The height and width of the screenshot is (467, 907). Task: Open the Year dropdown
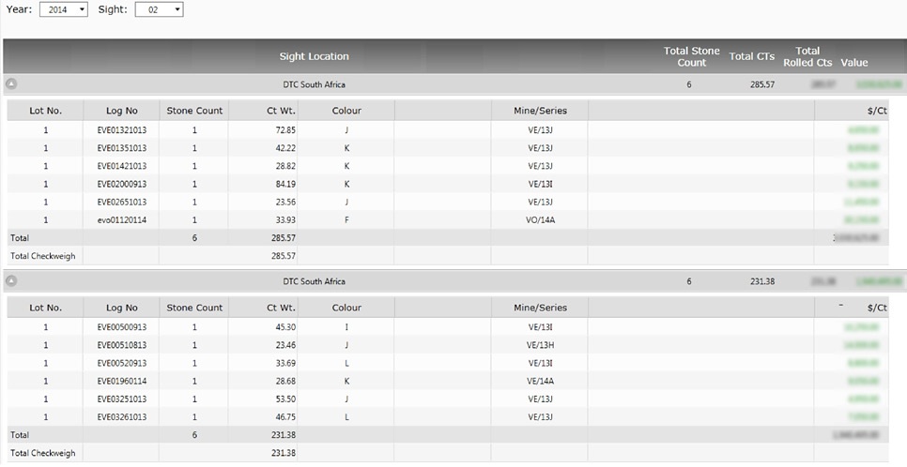click(x=64, y=9)
